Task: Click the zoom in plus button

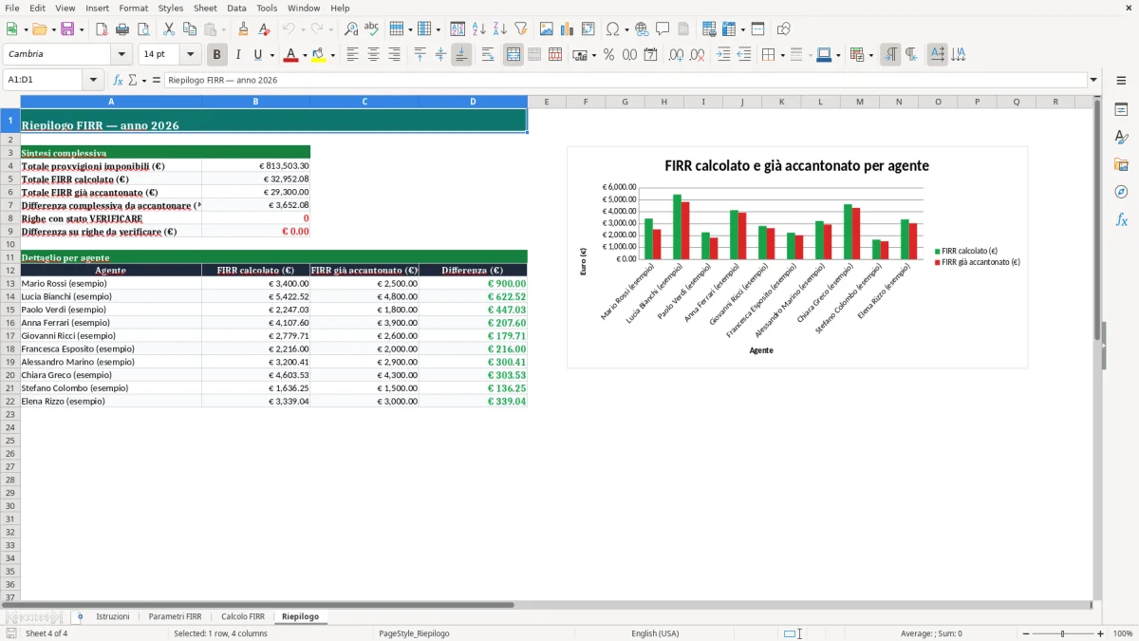Action: 1101,633
